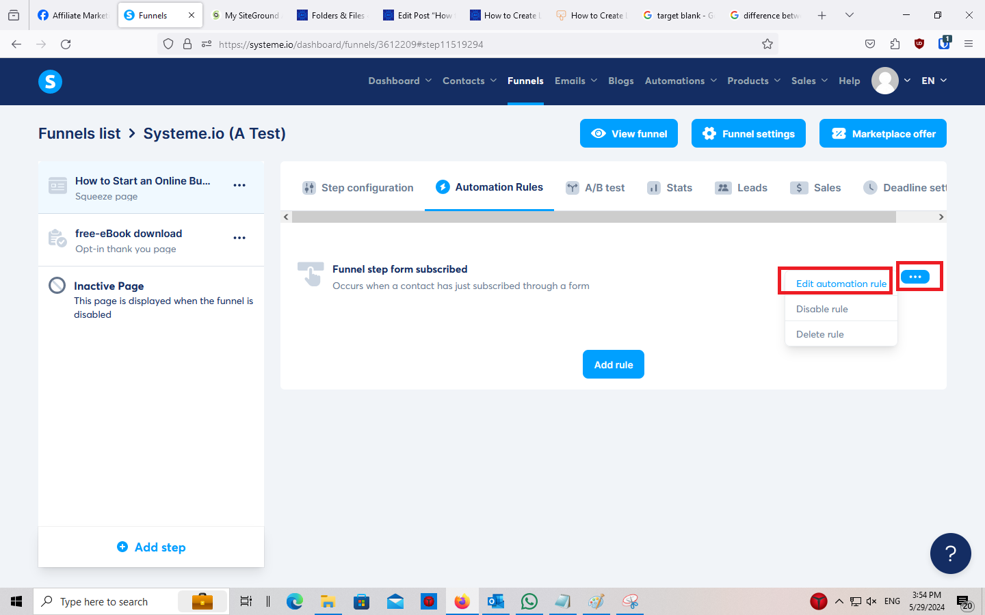Screen dimensions: 985x615
Task: Open options for free-eBook download step
Action: pyautogui.click(x=239, y=238)
